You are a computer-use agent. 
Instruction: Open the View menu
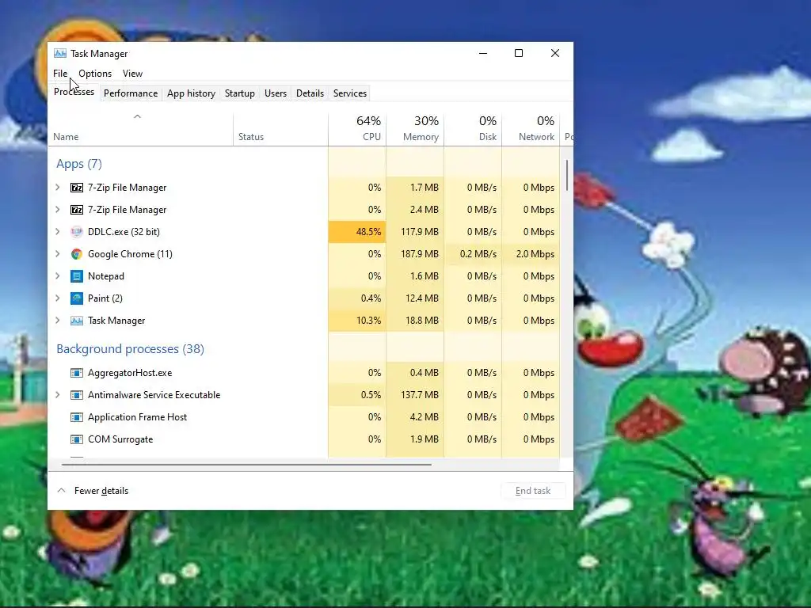(x=132, y=74)
